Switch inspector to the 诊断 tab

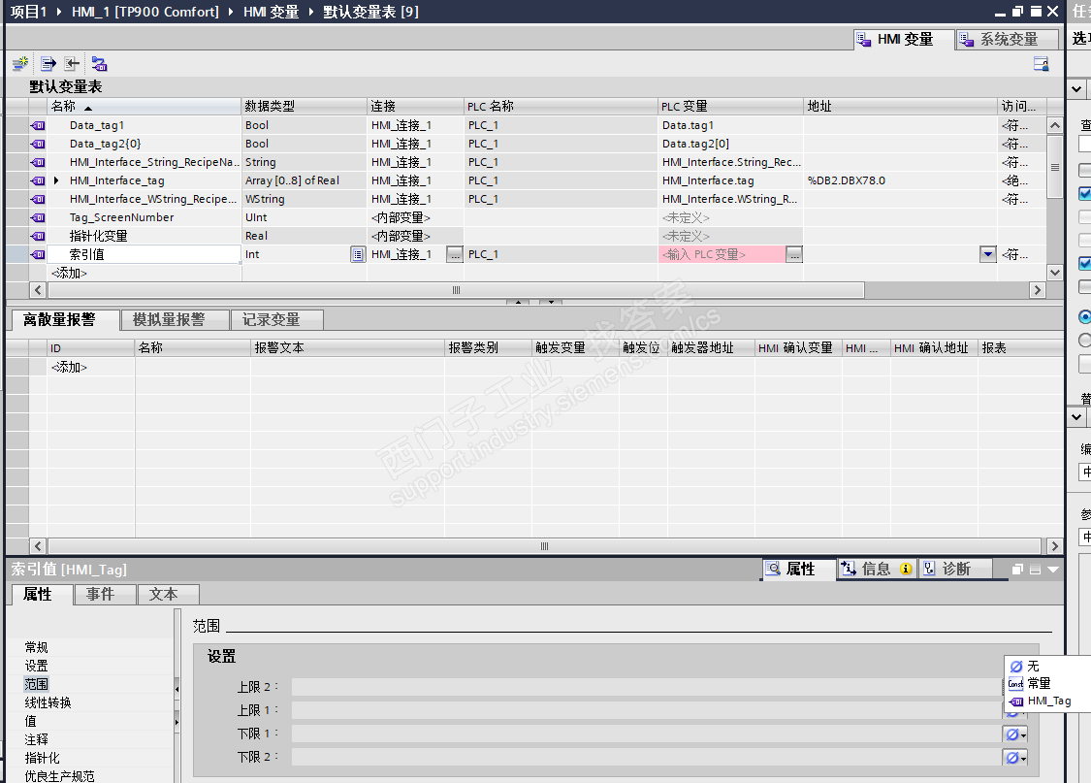click(x=955, y=569)
